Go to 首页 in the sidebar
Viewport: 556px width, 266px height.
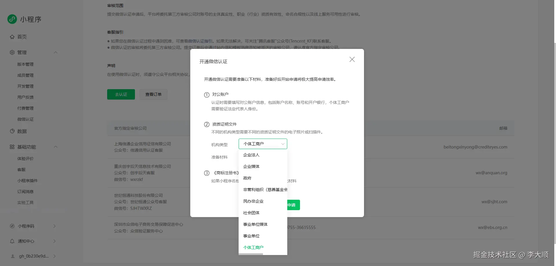click(x=22, y=37)
